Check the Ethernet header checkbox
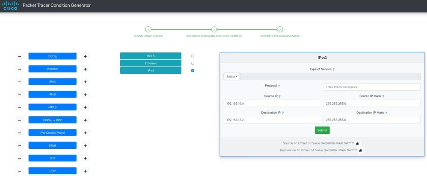This screenshot has width=427, height=176. [x=193, y=63]
